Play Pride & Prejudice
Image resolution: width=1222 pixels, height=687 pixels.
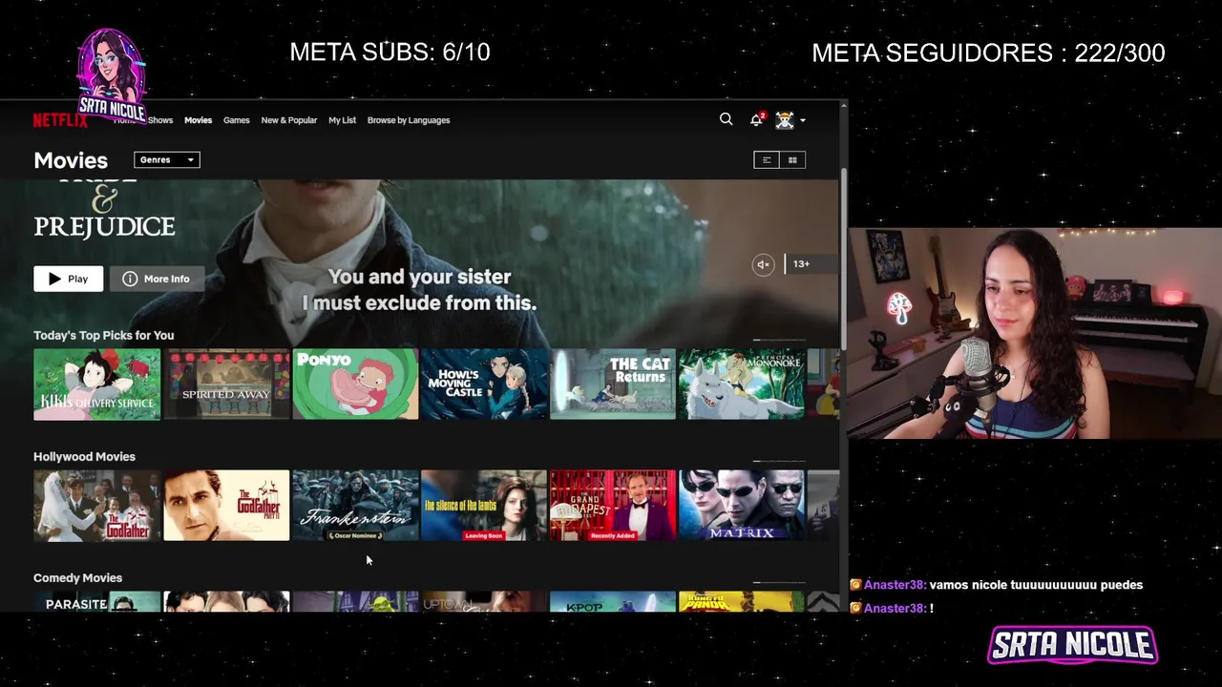point(69,279)
